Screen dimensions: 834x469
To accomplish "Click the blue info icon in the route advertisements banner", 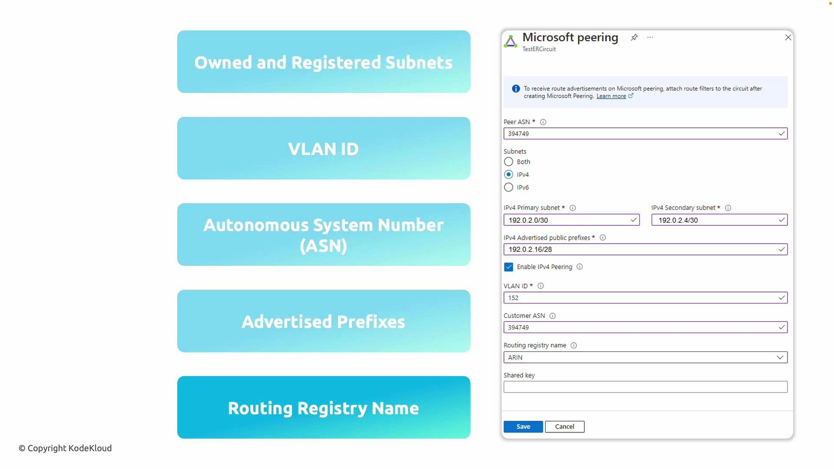I will click(x=516, y=89).
